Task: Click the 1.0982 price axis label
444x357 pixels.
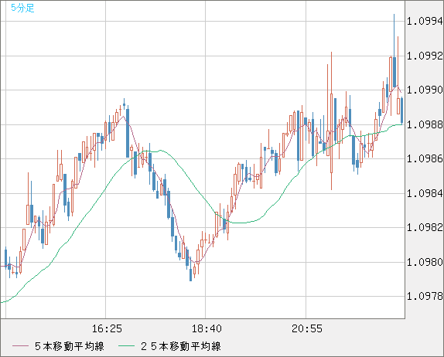Action: (x=425, y=227)
